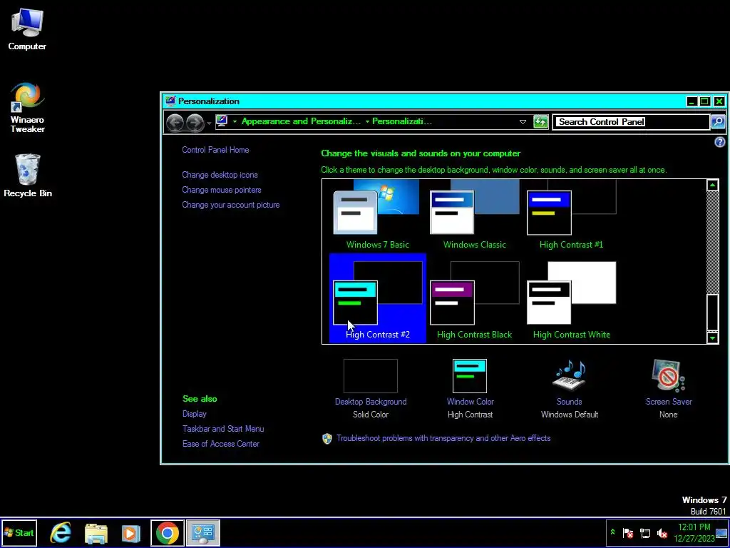Click the theme list scrollbar thumb

coord(712,313)
